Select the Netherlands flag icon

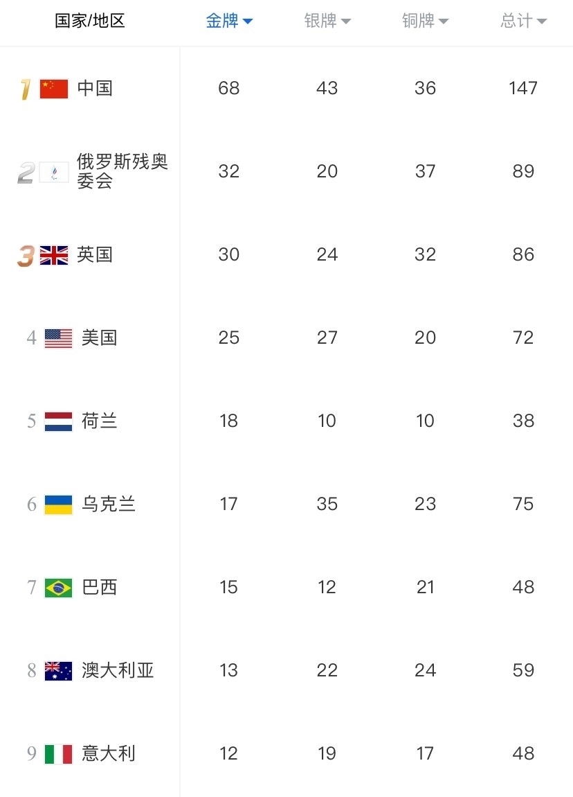tap(58, 421)
